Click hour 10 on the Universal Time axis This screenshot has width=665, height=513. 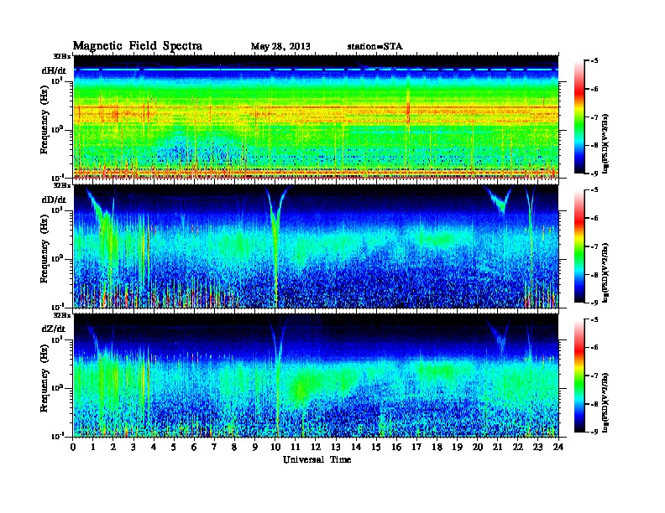coord(275,448)
